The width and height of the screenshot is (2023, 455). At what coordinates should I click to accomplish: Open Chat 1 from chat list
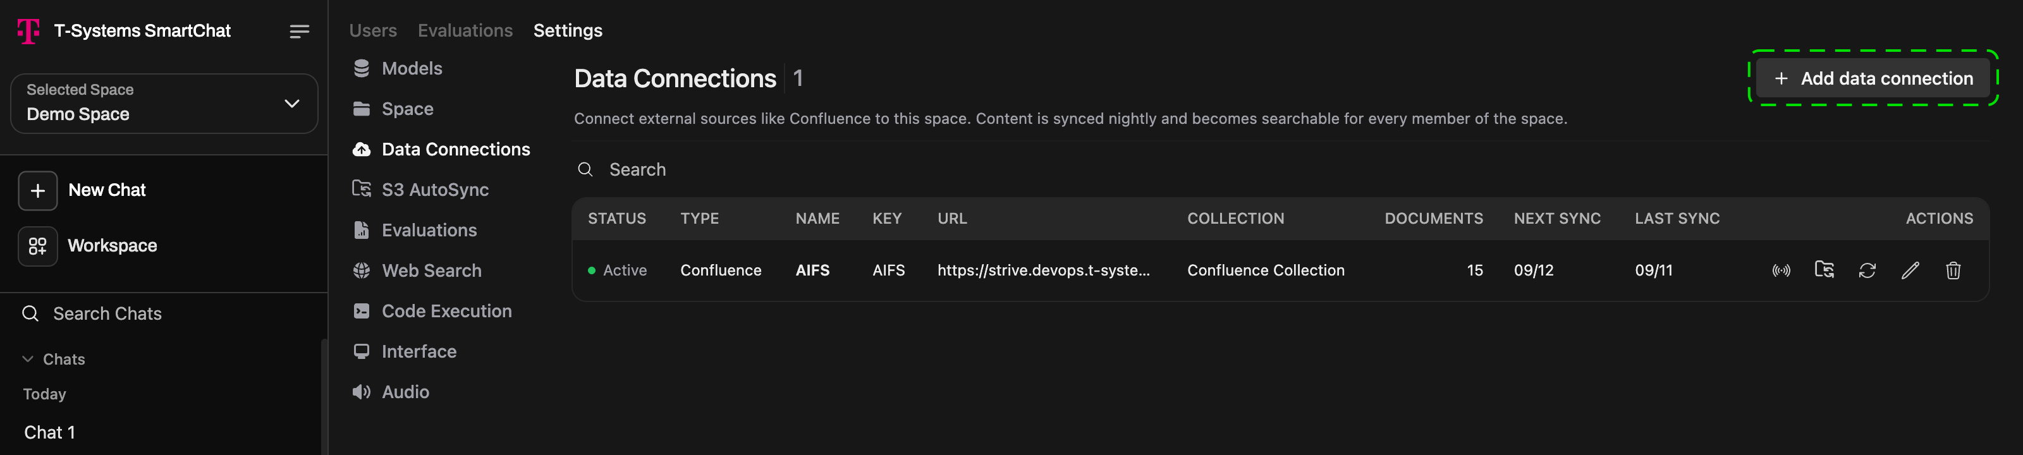pos(49,432)
